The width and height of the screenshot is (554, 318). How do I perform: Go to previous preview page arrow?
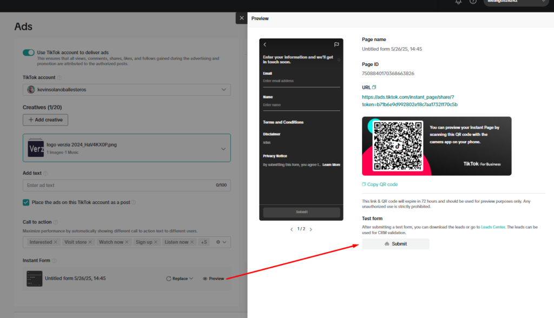click(292, 229)
